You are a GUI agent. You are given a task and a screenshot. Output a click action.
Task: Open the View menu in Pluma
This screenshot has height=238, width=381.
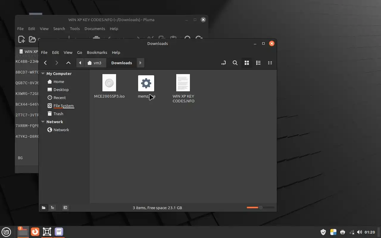[x=44, y=29]
